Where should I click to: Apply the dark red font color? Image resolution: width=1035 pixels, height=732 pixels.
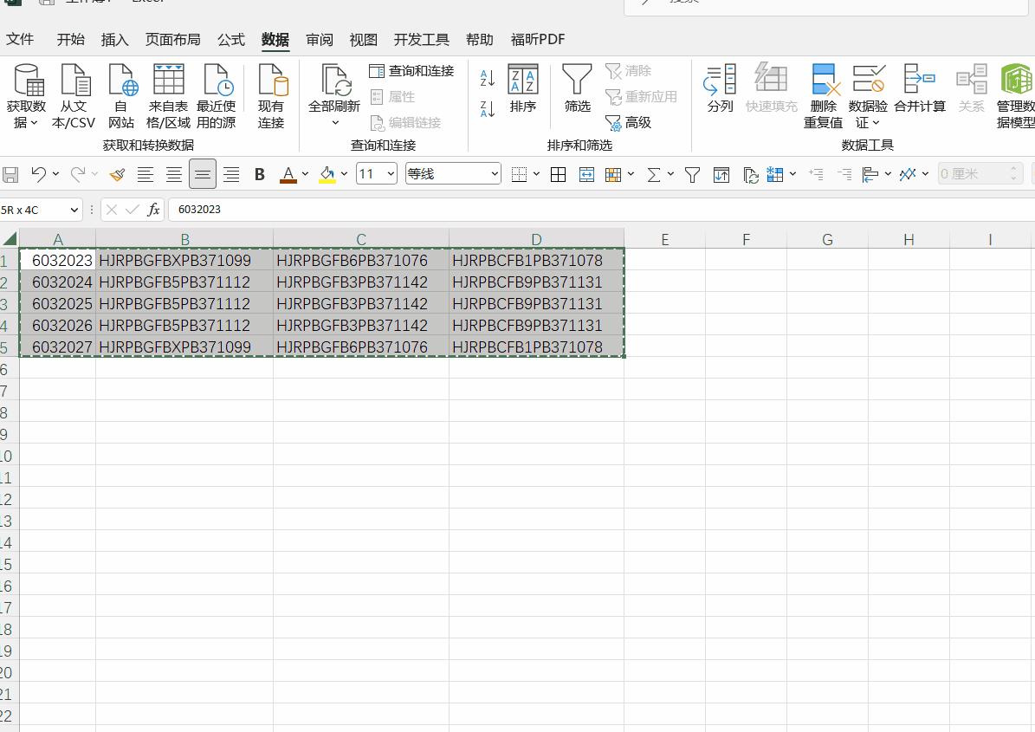pos(288,175)
